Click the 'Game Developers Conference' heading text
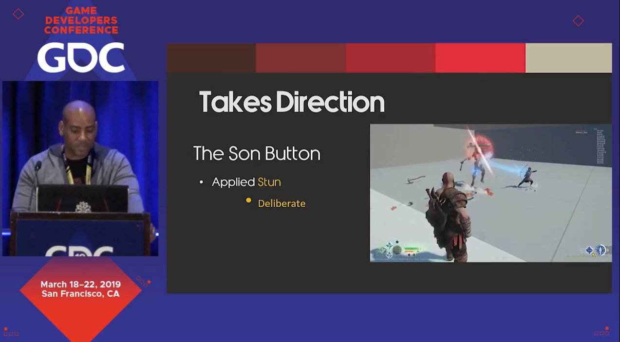 (81, 20)
